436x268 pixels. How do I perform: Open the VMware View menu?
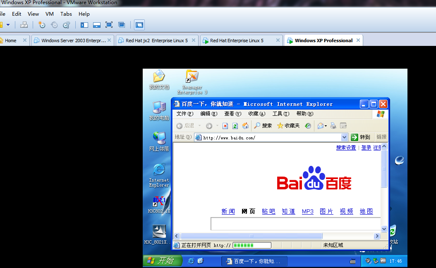coord(33,14)
